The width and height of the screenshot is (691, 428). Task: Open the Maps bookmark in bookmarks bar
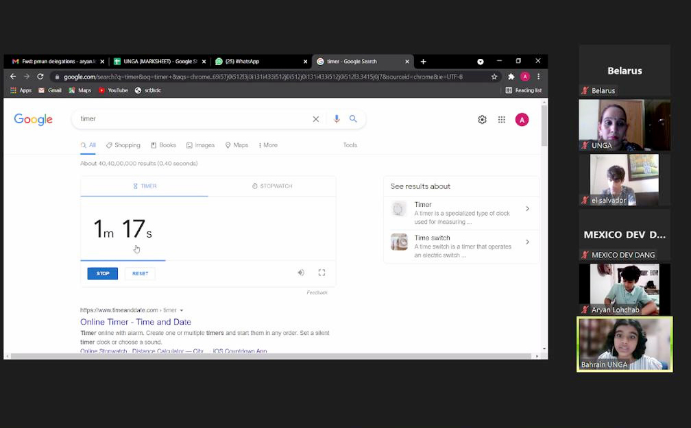click(x=80, y=90)
